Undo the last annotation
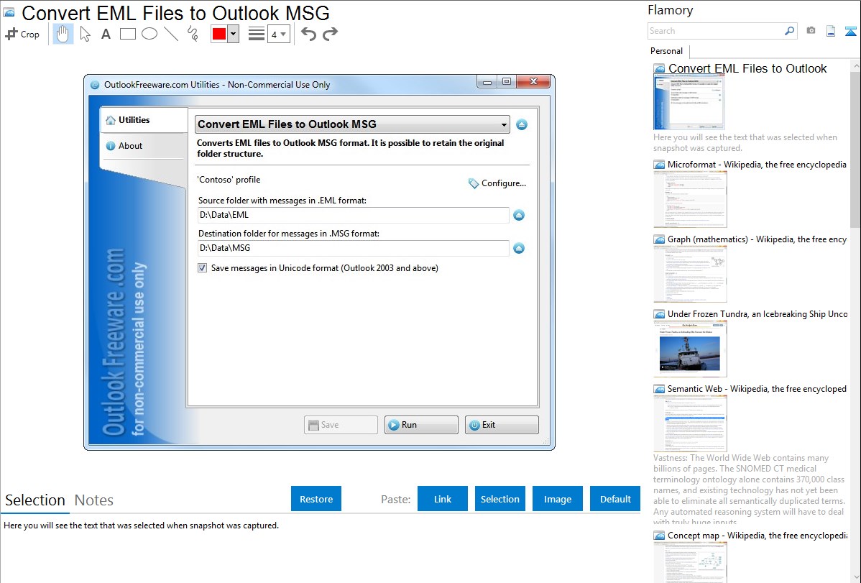The height and width of the screenshot is (583, 861). [x=308, y=34]
